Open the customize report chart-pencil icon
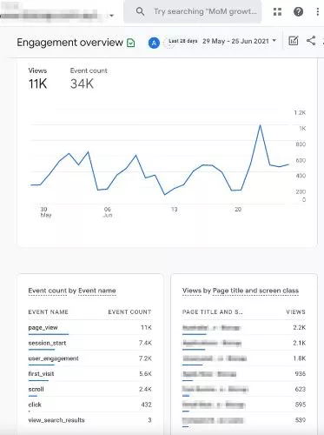The image size is (324, 435). [294, 41]
